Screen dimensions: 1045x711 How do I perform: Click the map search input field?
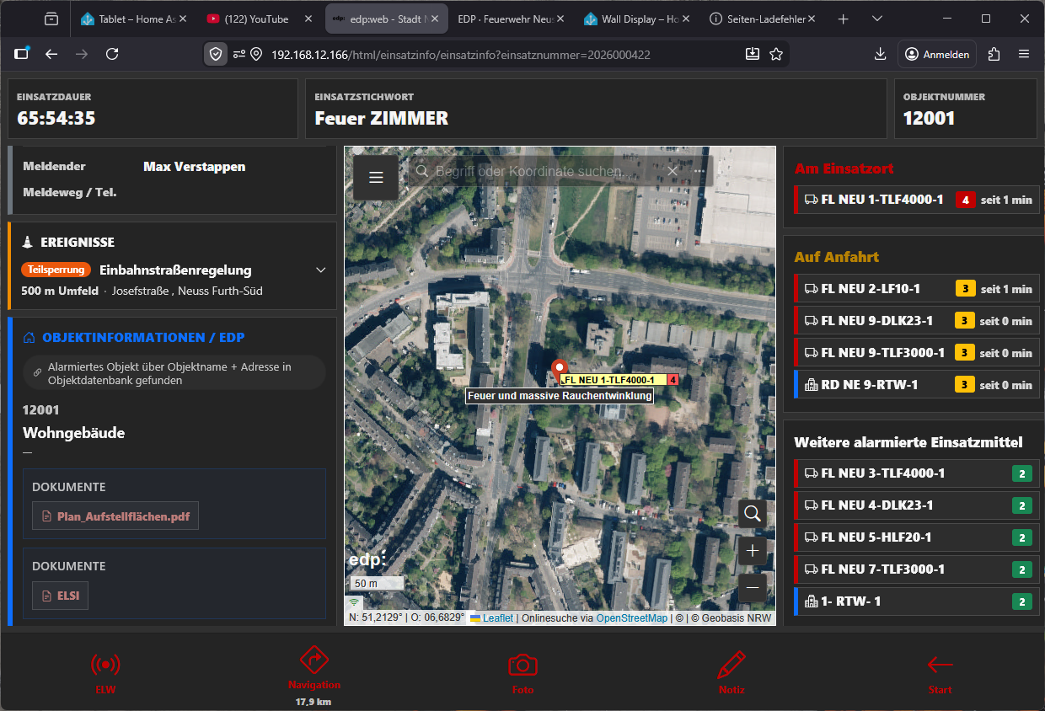(x=539, y=172)
